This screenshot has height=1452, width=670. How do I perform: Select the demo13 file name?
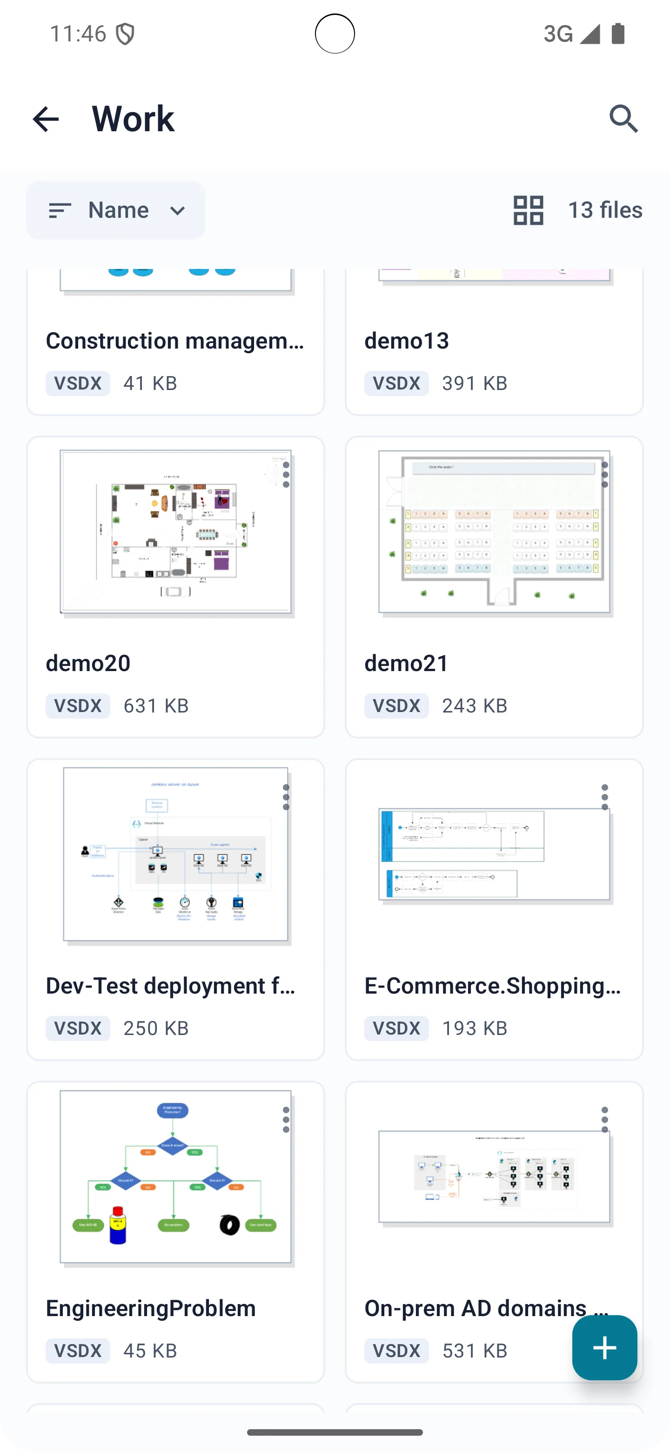tap(407, 341)
